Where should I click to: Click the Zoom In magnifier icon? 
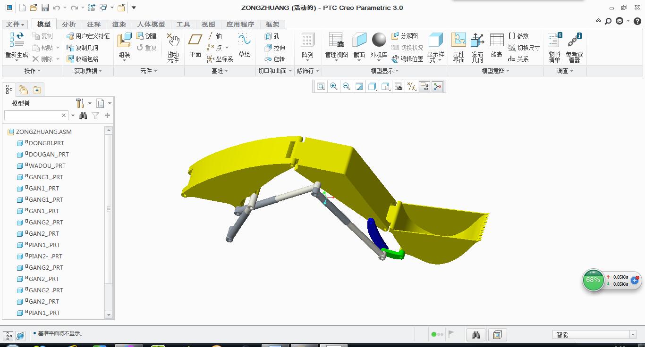coord(334,86)
